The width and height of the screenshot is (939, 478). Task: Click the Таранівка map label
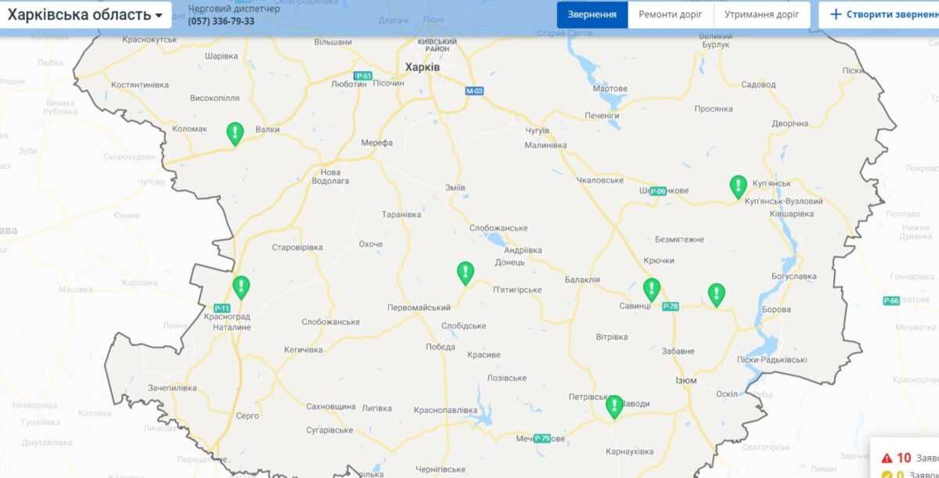(401, 214)
